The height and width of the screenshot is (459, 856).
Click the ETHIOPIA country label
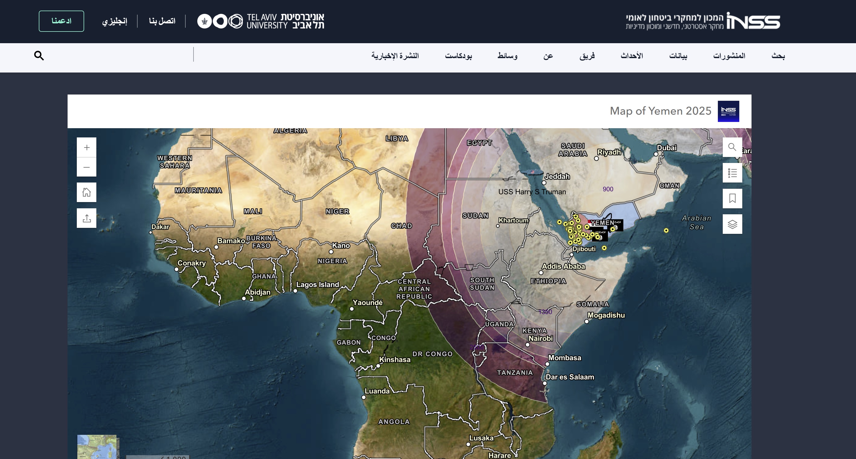[x=548, y=281]
